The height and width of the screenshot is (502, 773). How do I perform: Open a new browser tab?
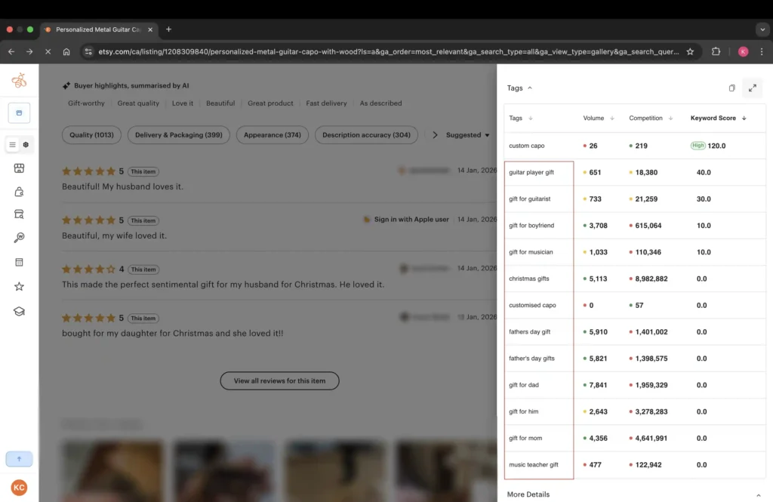tap(168, 30)
